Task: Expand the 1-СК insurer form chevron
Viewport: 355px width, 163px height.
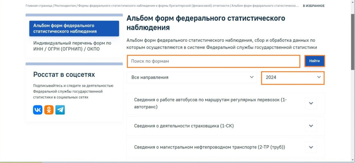Action: [x=311, y=126]
